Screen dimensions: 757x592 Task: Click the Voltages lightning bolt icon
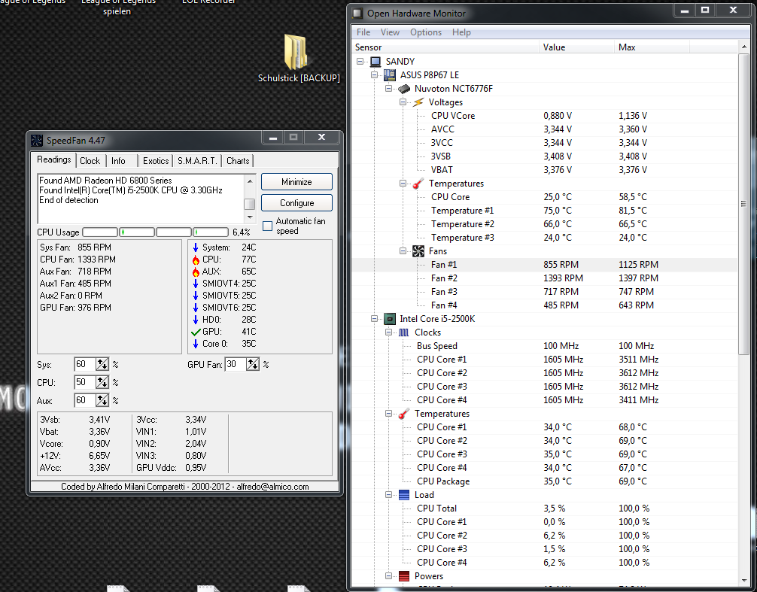(x=418, y=102)
